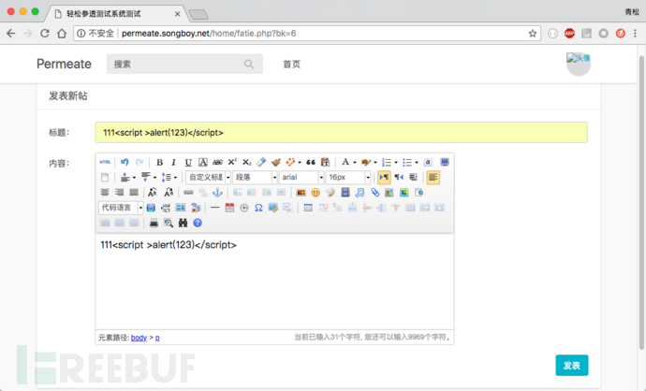Expand ordered list style arrow

pos(396,163)
